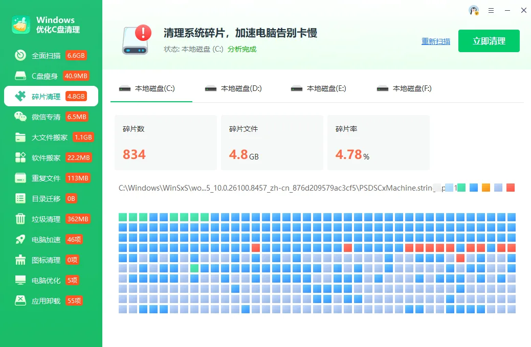Click the C盘瘦身 drive icon
The height and width of the screenshot is (347, 531).
pyautogui.click(x=20, y=76)
